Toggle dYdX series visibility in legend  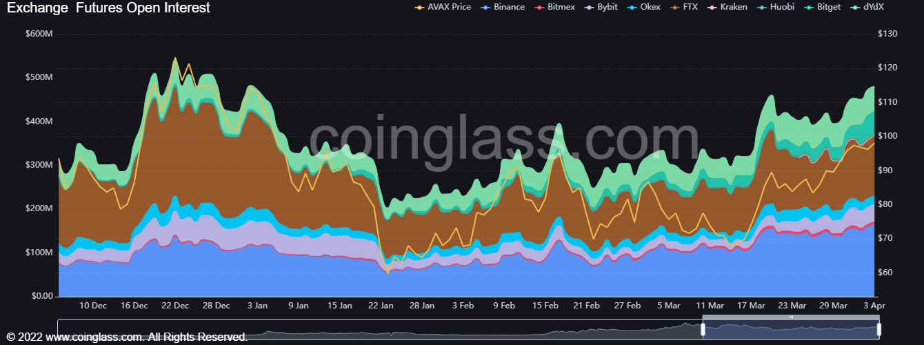coord(873,7)
